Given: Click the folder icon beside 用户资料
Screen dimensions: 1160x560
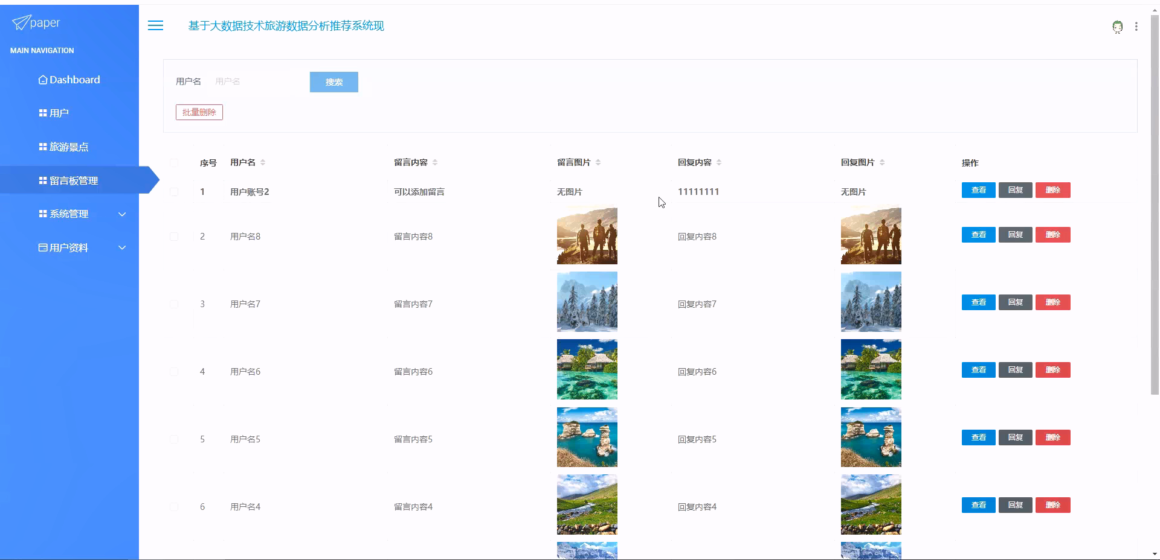Looking at the screenshot, I should click(42, 247).
